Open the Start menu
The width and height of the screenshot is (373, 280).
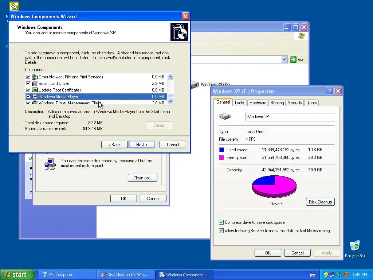click(x=17, y=275)
